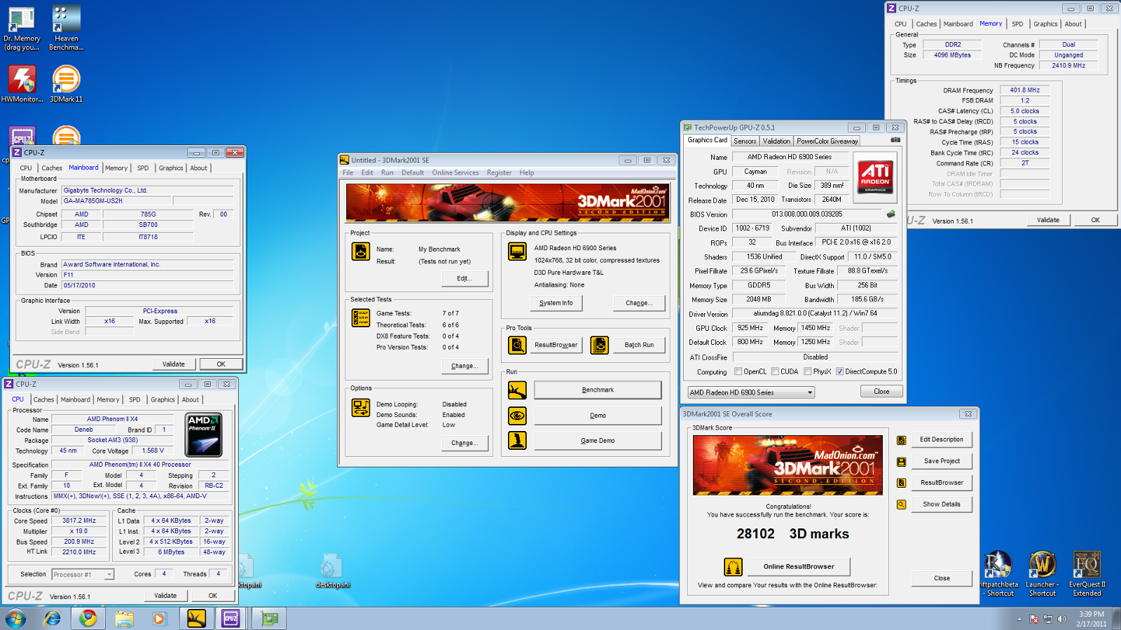Viewport: 1121px width, 630px height.
Task: Open GPU selection dropdown in GPU-Z
Action: tap(750, 392)
